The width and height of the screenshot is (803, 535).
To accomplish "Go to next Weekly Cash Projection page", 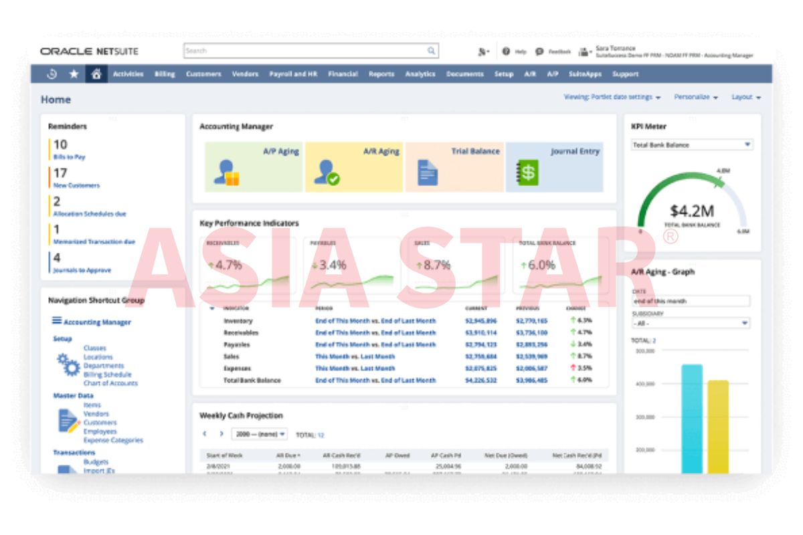I will (x=221, y=434).
